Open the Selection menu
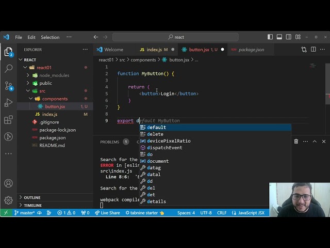The image size is (330, 248). pos(50,37)
